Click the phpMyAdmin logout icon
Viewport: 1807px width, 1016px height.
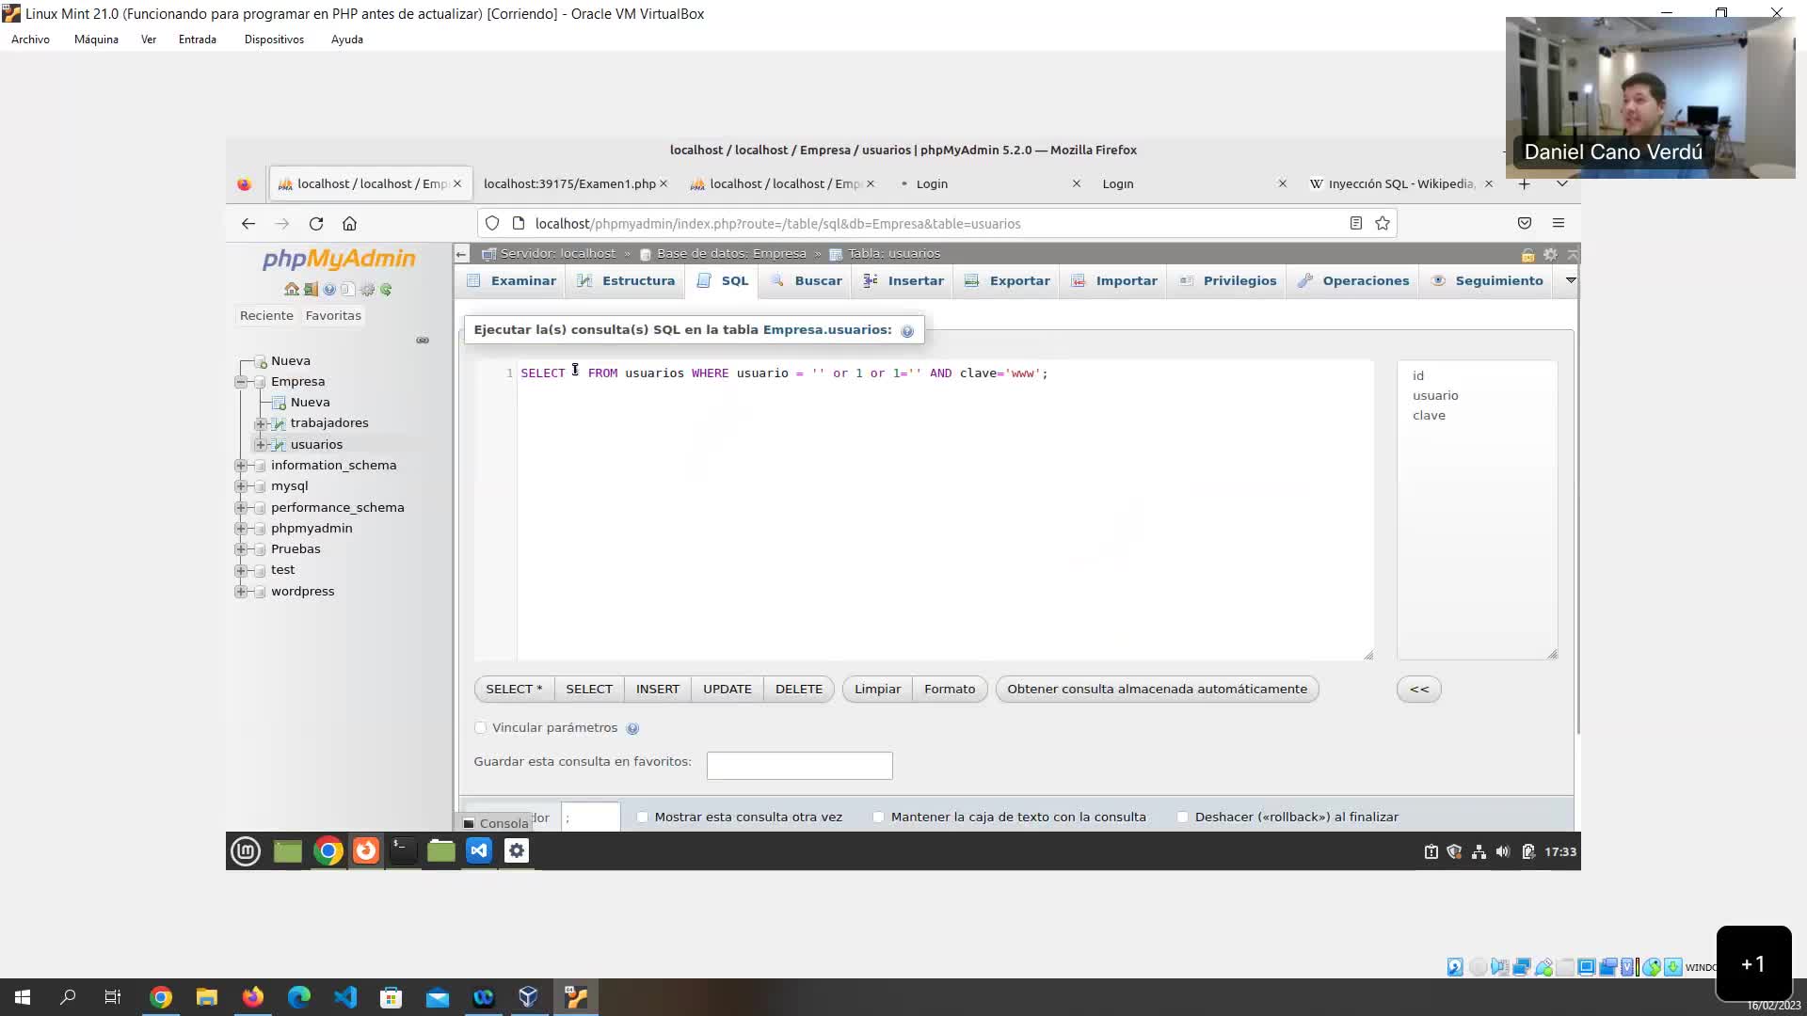point(311,289)
